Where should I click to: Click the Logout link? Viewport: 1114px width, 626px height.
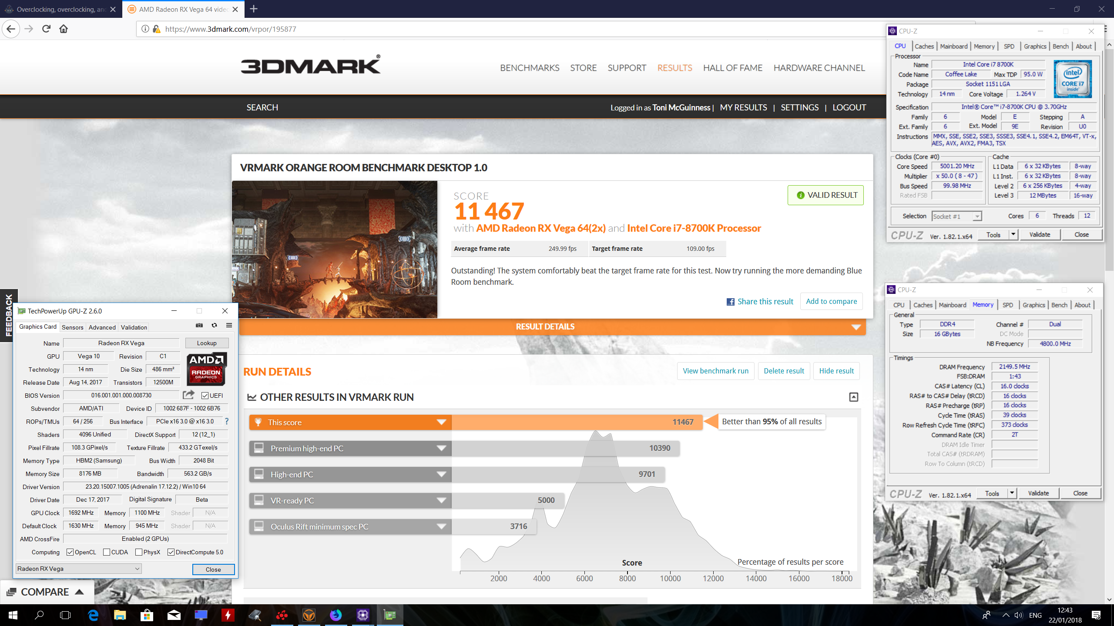849,107
